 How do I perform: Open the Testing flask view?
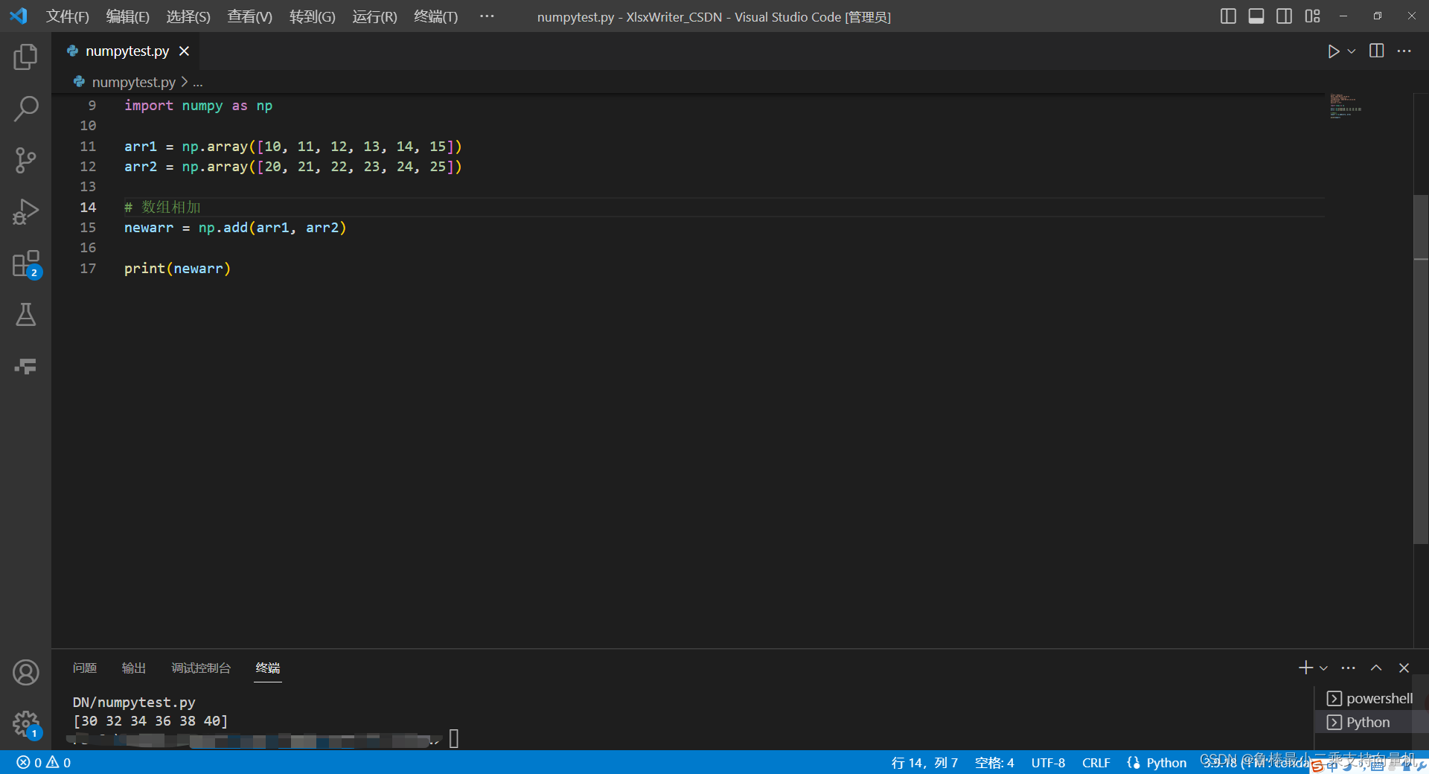[25, 315]
